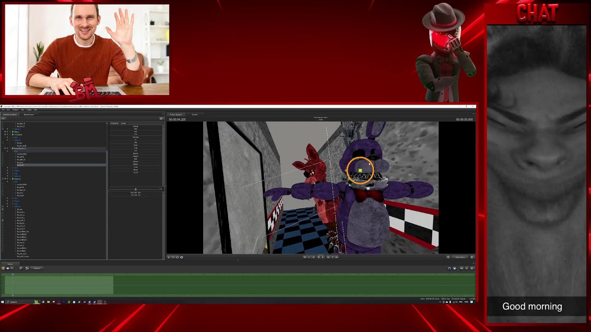Click the timeline playhead marker
Screen dimensions: 591x332
12,274
